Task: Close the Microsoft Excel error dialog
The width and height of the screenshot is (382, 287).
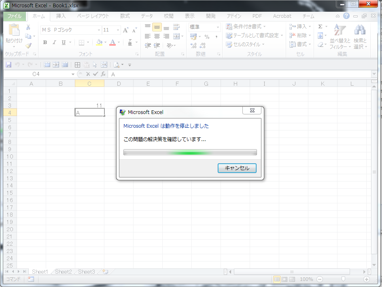Action: (252, 110)
